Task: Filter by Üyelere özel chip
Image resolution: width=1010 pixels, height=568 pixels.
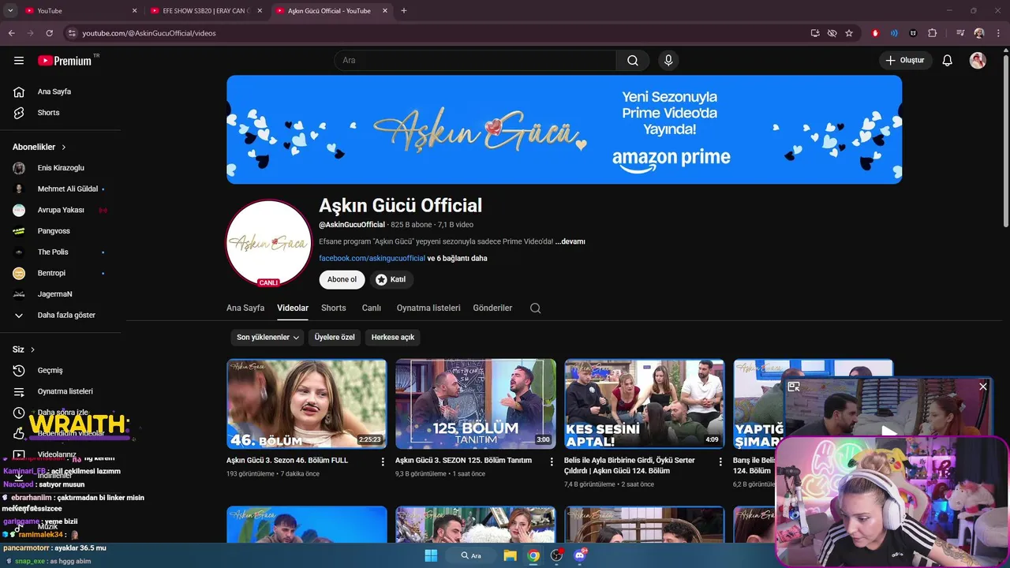Action: click(x=335, y=337)
